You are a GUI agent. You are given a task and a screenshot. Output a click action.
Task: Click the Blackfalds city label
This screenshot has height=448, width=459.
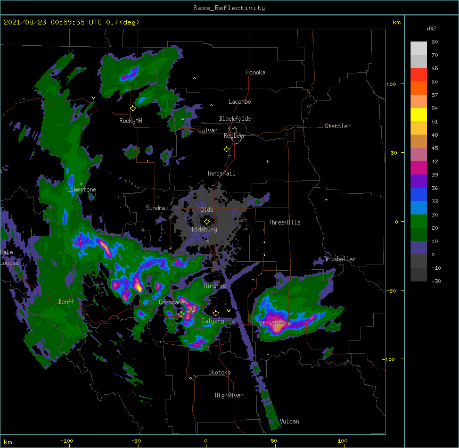235,119
